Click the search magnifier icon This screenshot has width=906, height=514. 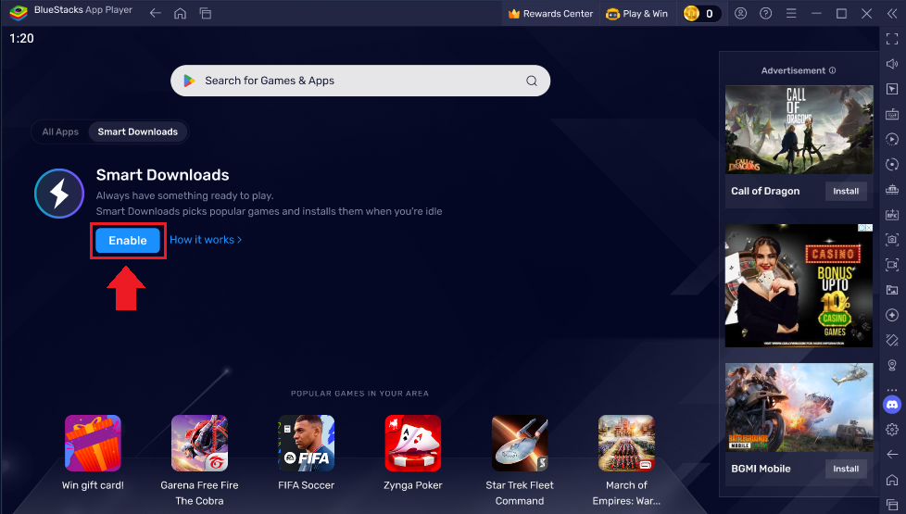pos(532,81)
